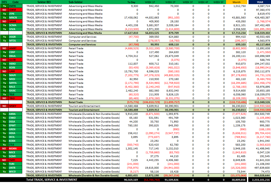
Task: Select the DES column header
Action: tap(4, 2)
